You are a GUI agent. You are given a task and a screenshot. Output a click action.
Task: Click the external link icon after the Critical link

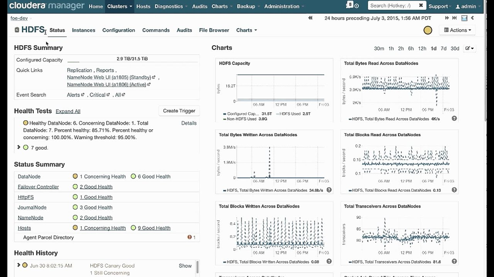108,95
